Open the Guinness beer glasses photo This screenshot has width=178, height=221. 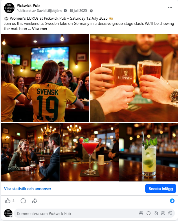coord(134,78)
